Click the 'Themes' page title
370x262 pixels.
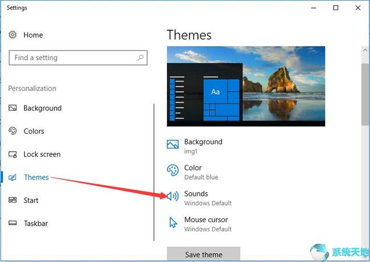(189, 35)
